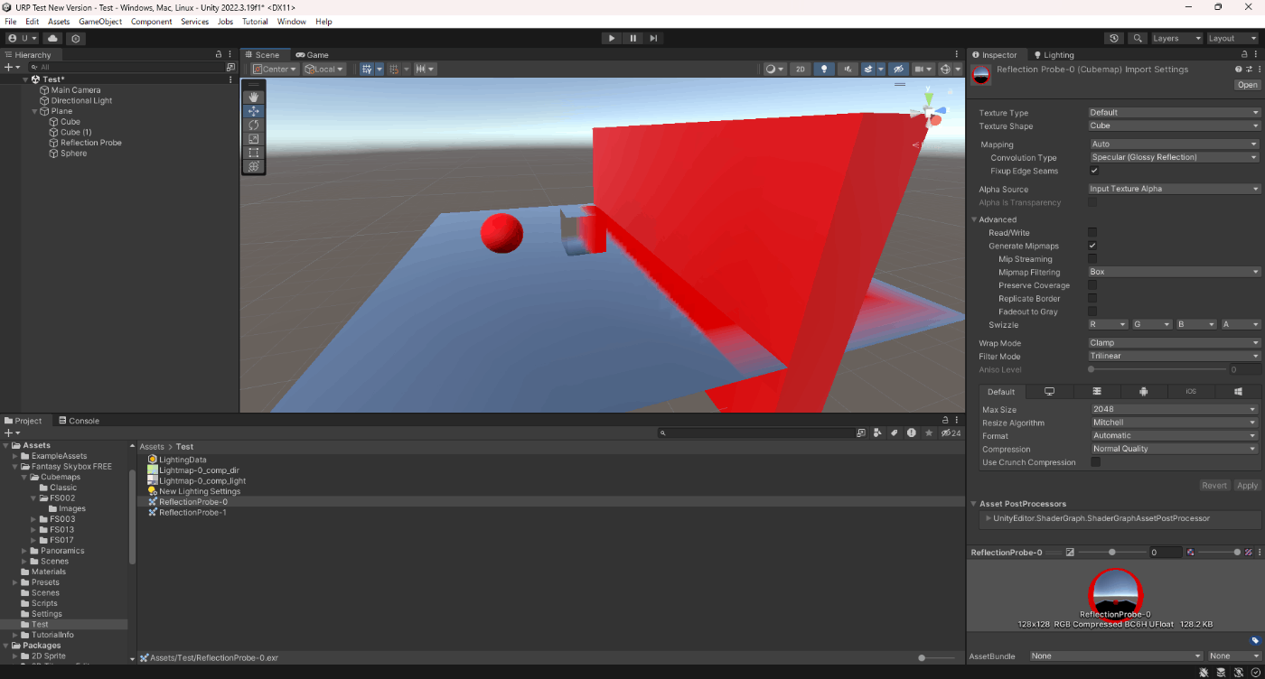Open the Layers dropdown button
The width and height of the screenshot is (1265, 679).
1176,39
